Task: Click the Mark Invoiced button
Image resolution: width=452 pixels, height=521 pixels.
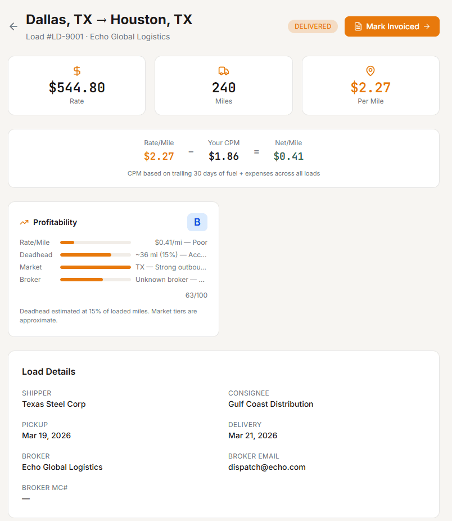Action: click(392, 26)
